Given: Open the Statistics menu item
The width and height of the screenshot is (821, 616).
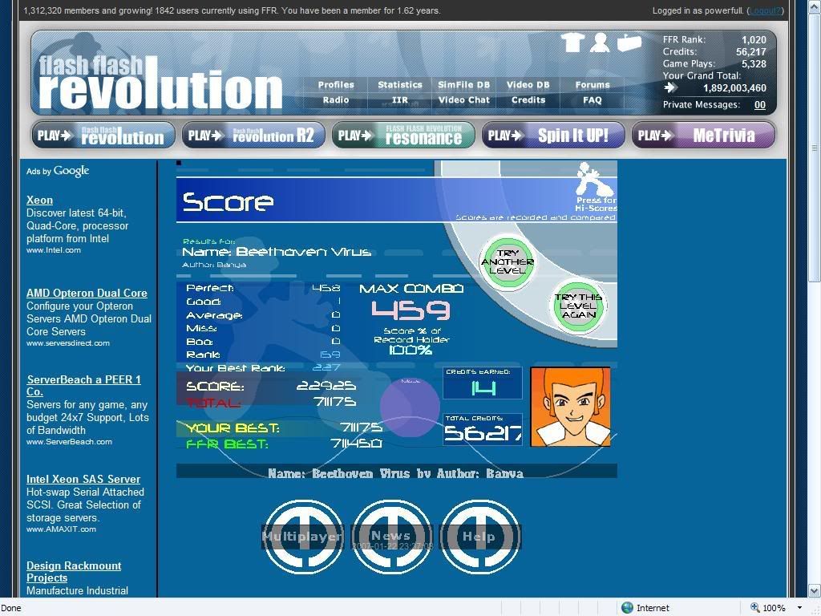Looking at the screenshot, I should point(399,85).
